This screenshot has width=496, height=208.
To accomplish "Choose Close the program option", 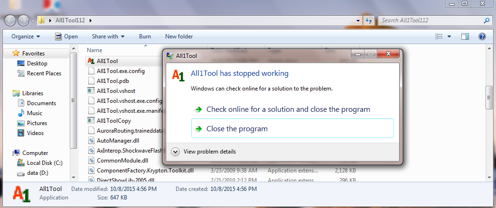I will pyautogui.click(x=292, y=128).
